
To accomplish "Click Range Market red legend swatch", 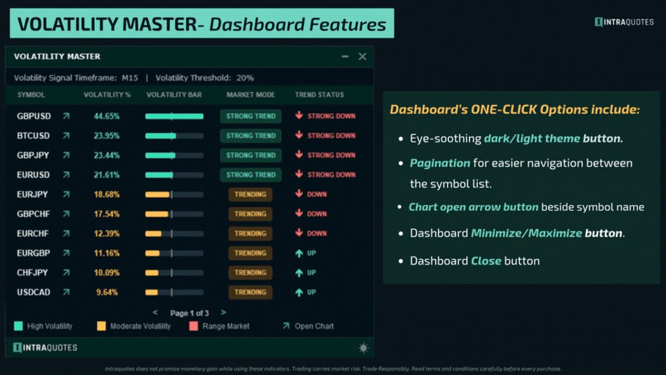I will click(194, 326).
